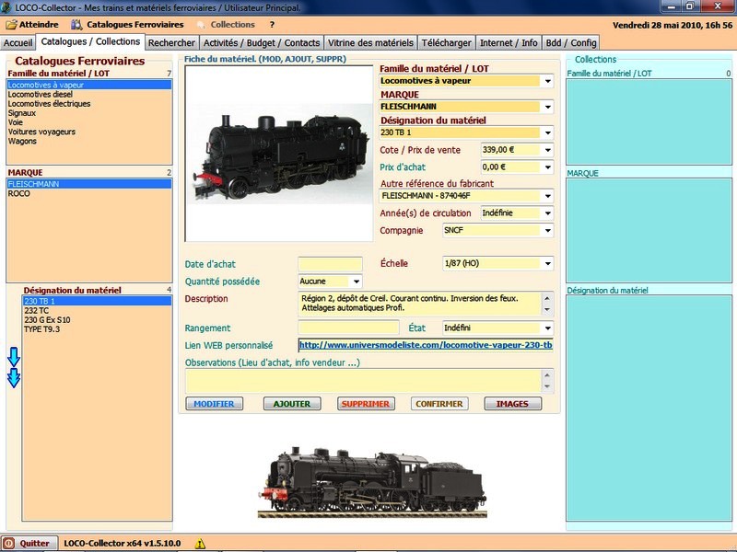
Task: Click the Collections menu icon
Action: pos(201,25)
